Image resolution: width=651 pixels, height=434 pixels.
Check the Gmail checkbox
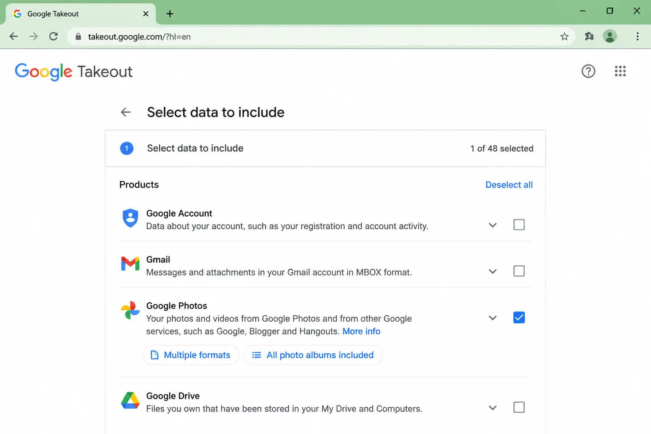pos(519,271)
